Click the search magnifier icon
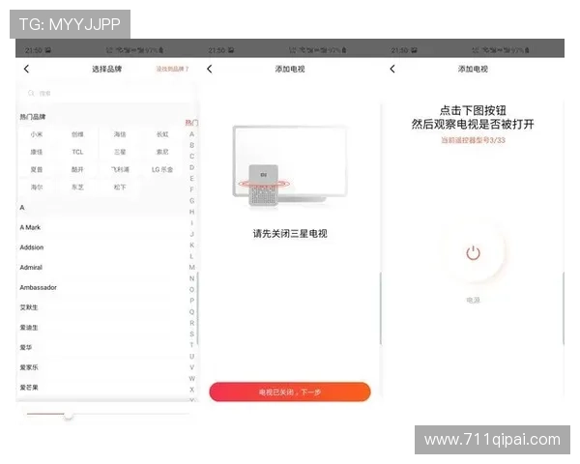580x464 pixels. click(31, 93)
